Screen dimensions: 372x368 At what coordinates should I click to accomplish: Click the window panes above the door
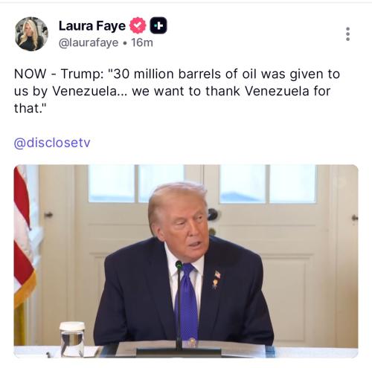tap(202, 184)
